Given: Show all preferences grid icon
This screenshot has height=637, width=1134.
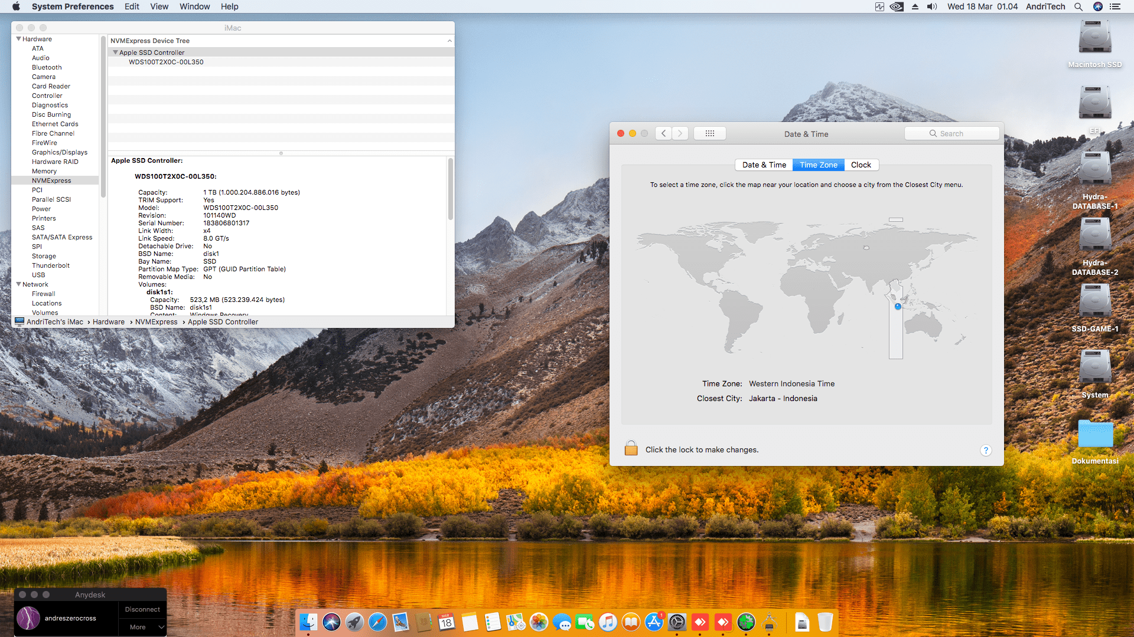Looking at the screenshot, I should click(709, 133).
